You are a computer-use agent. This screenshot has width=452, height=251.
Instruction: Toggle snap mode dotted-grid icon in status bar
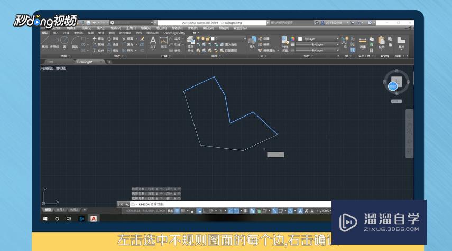(183, 211)
